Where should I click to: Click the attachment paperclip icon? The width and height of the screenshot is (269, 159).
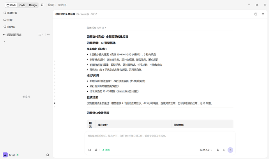click(x=96, y=150)
